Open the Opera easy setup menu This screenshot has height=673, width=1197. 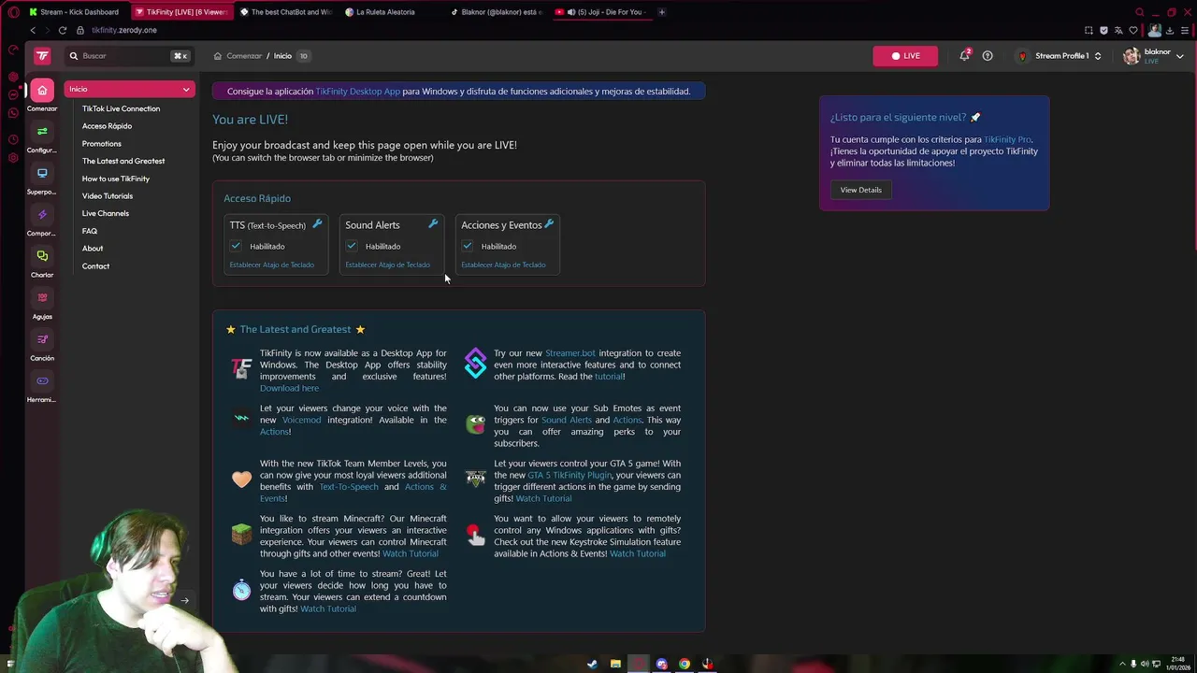(x=1187, y=30)
